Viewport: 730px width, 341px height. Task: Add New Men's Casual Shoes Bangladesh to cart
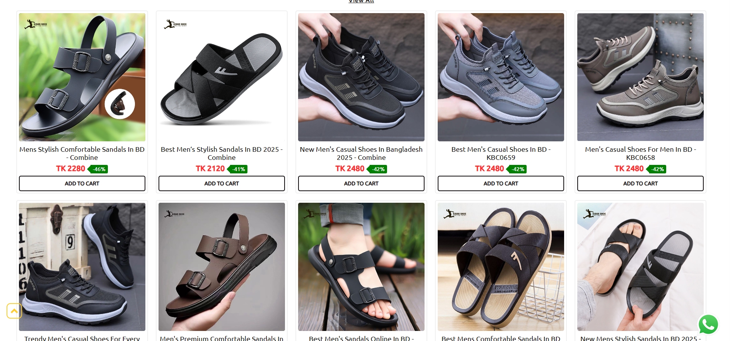[361, 183]
